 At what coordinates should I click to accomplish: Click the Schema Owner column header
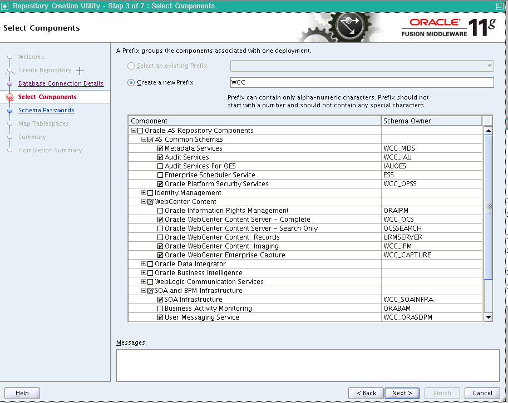[x=432, y=121]
